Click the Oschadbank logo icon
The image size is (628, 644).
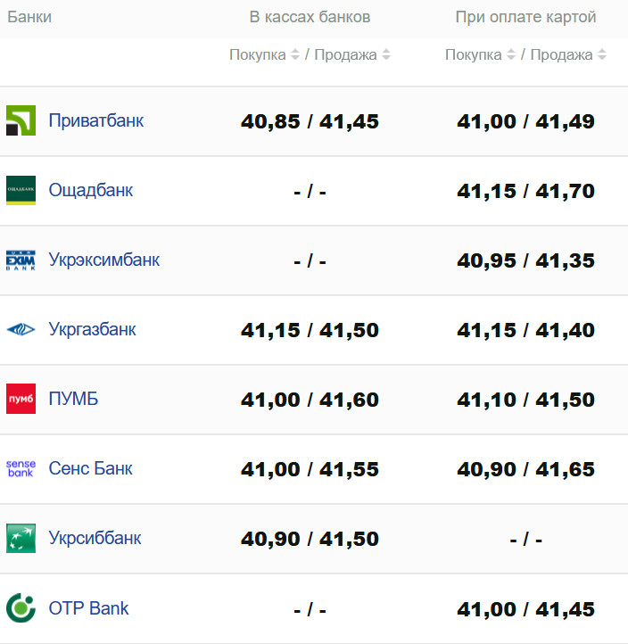[21, 190]
